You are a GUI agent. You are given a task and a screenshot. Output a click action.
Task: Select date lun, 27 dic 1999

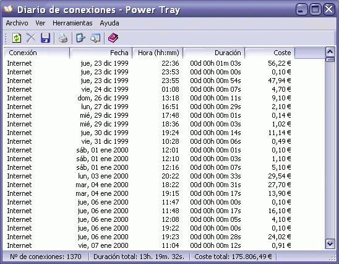pos(105,107)
